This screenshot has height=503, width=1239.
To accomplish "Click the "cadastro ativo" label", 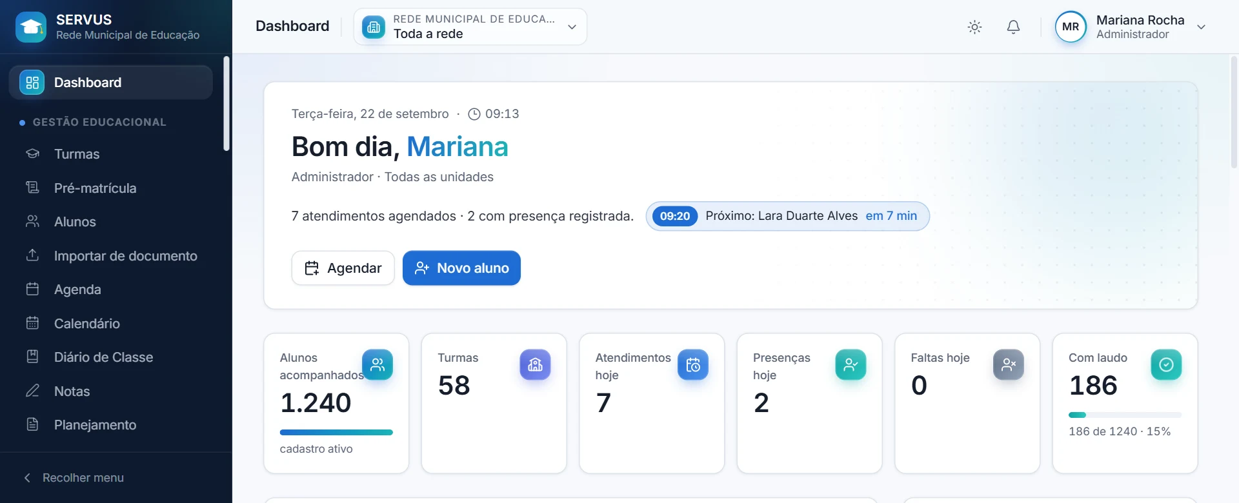I will [x=316, y=449].
